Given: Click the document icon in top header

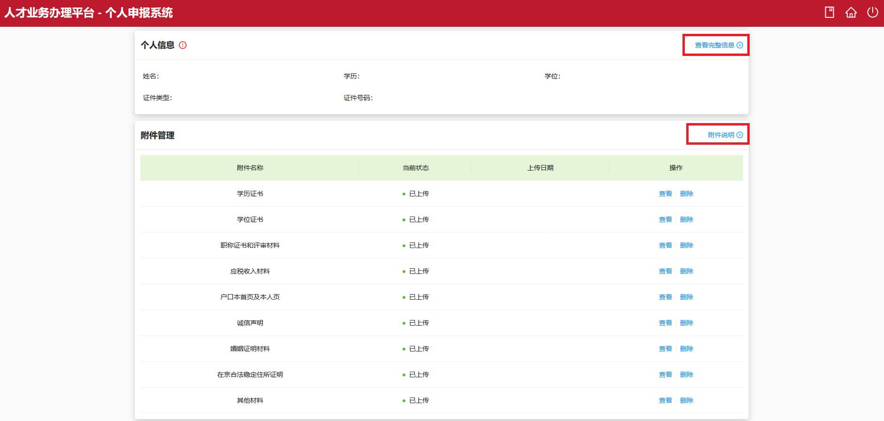Looking at the screenshot, I should pyautogui.click(x=830, y=12).
